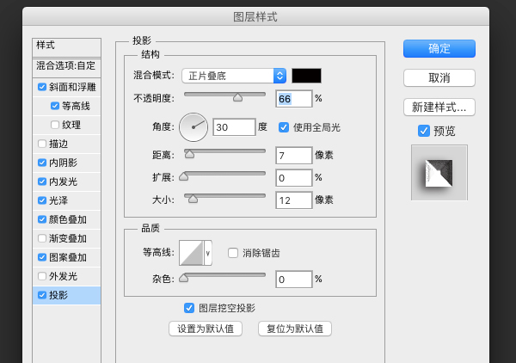516x363 pixels.
Task: Enable the 外发光 checkbox
Action: point(43,276)
